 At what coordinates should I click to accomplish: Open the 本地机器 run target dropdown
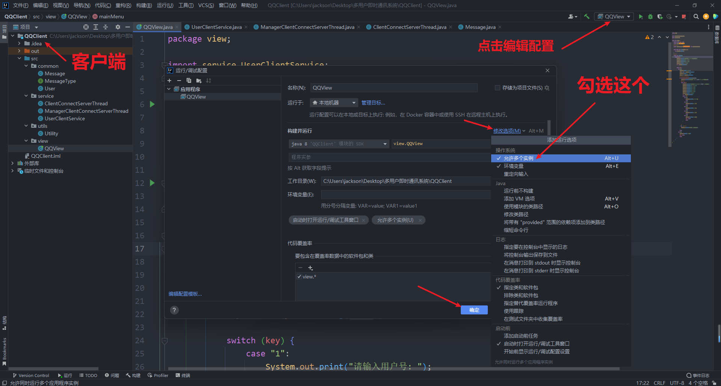point(333,103)
